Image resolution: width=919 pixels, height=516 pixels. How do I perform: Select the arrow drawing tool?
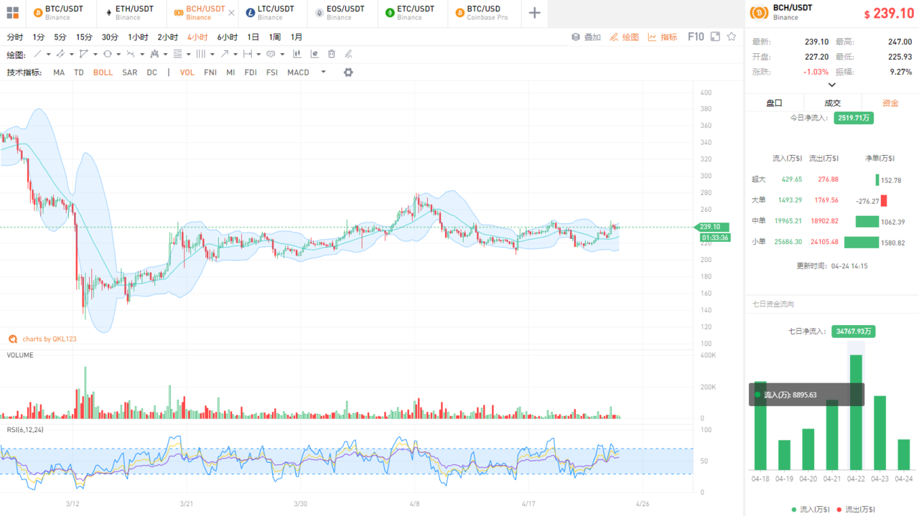point(224,54)
